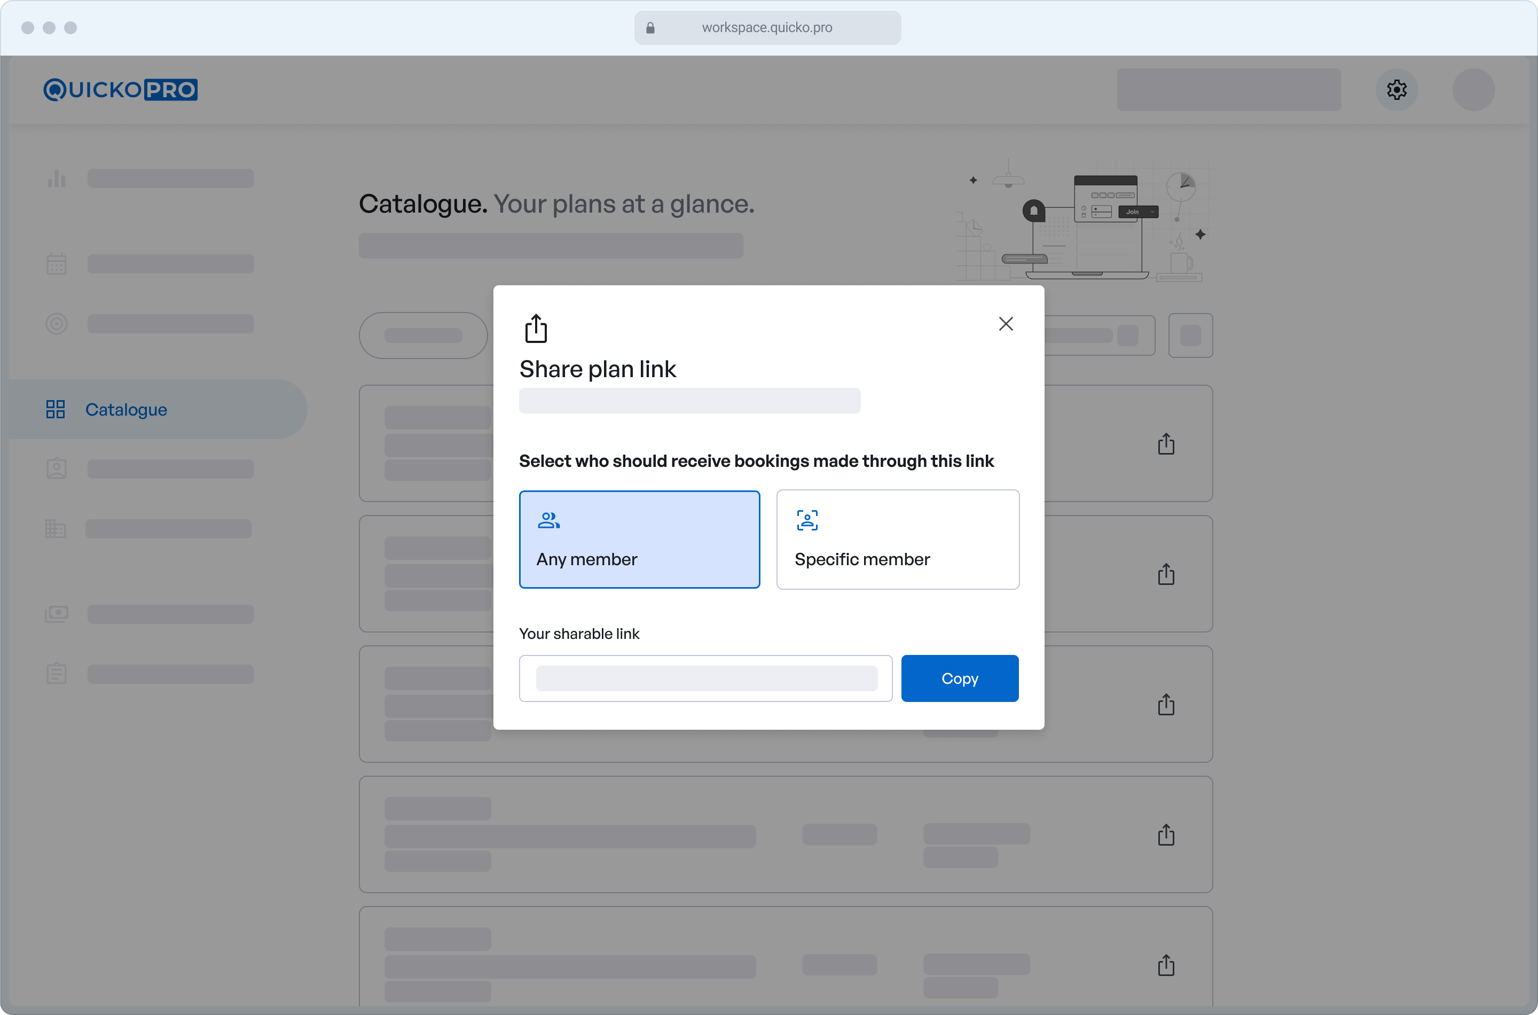Close the Share plan link dialog

1006,324
